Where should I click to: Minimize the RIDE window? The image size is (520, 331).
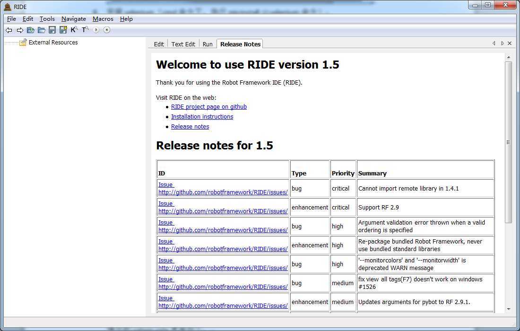(x=475, y=5)
